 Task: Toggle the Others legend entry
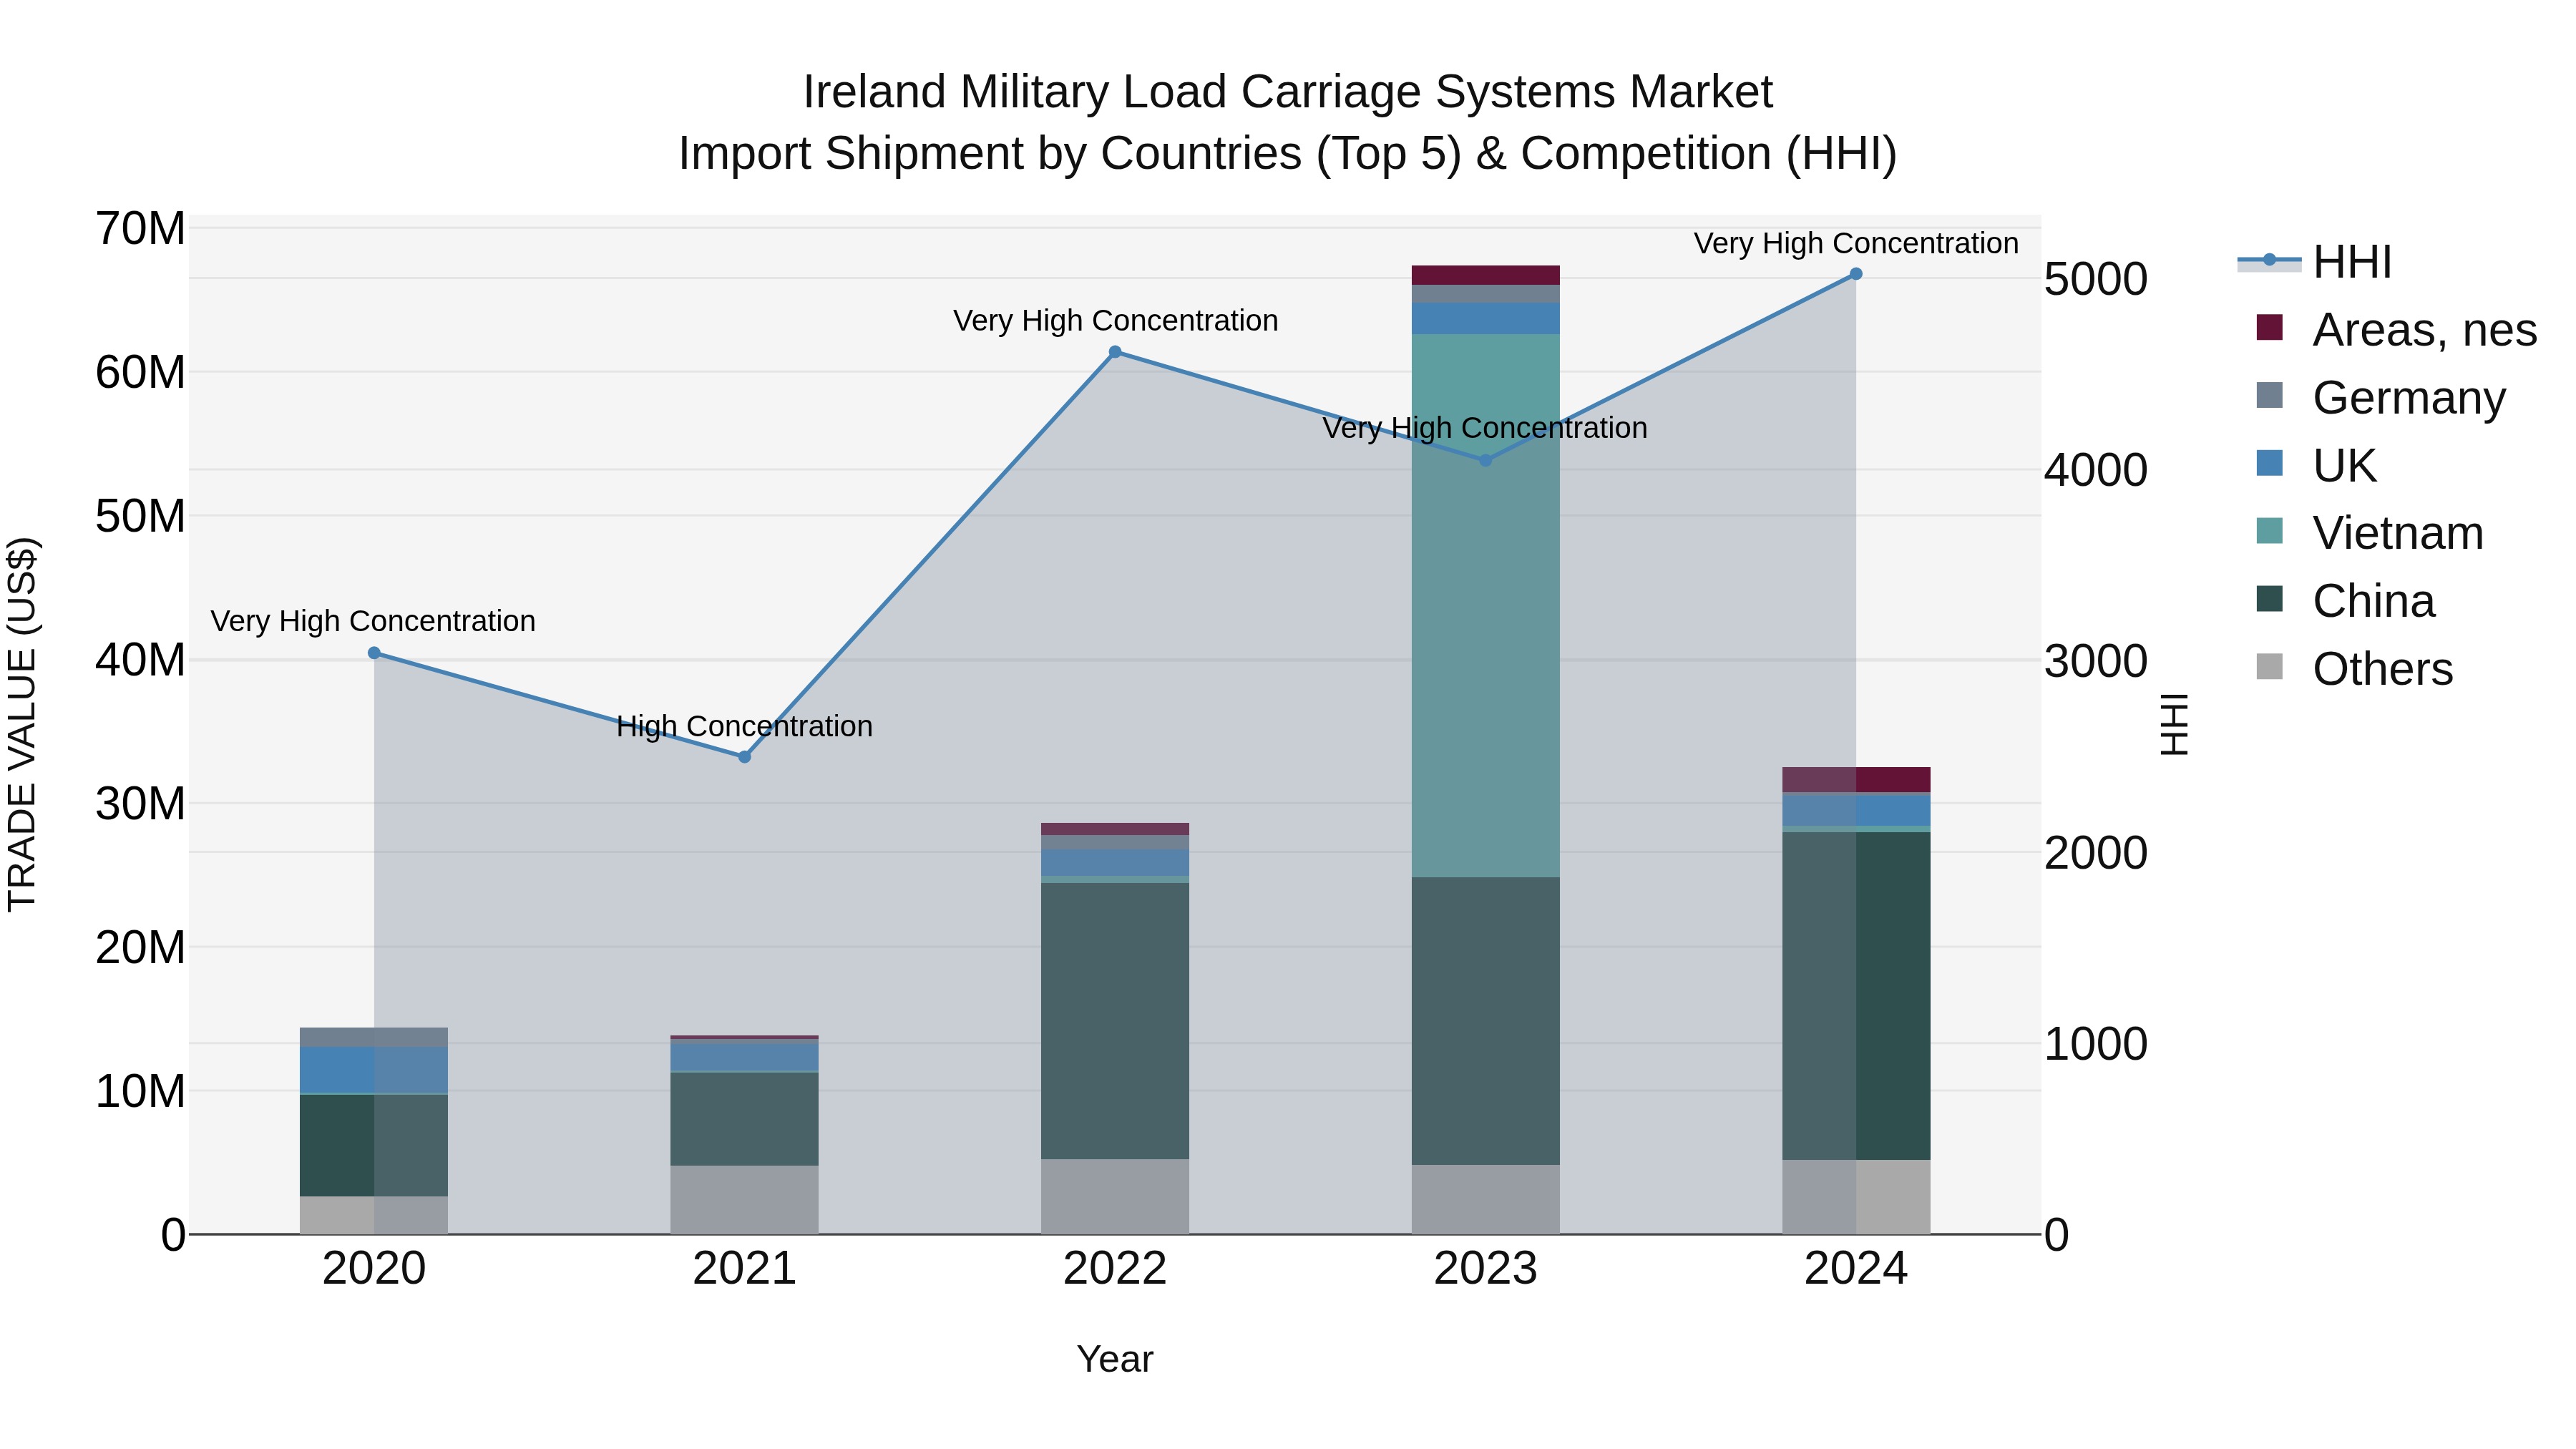(2355, 669)
